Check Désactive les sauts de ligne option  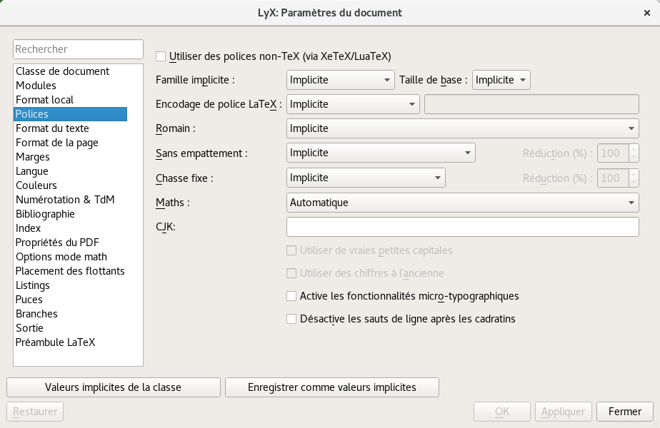(291, 319)
